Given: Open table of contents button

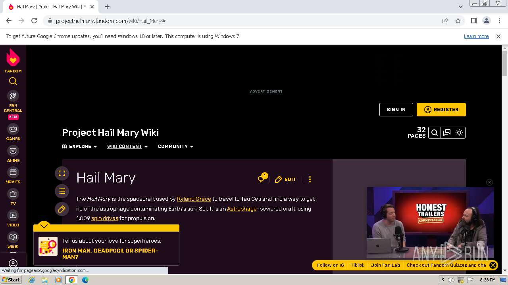Looking at the screenshot, I should pos(62,191).
